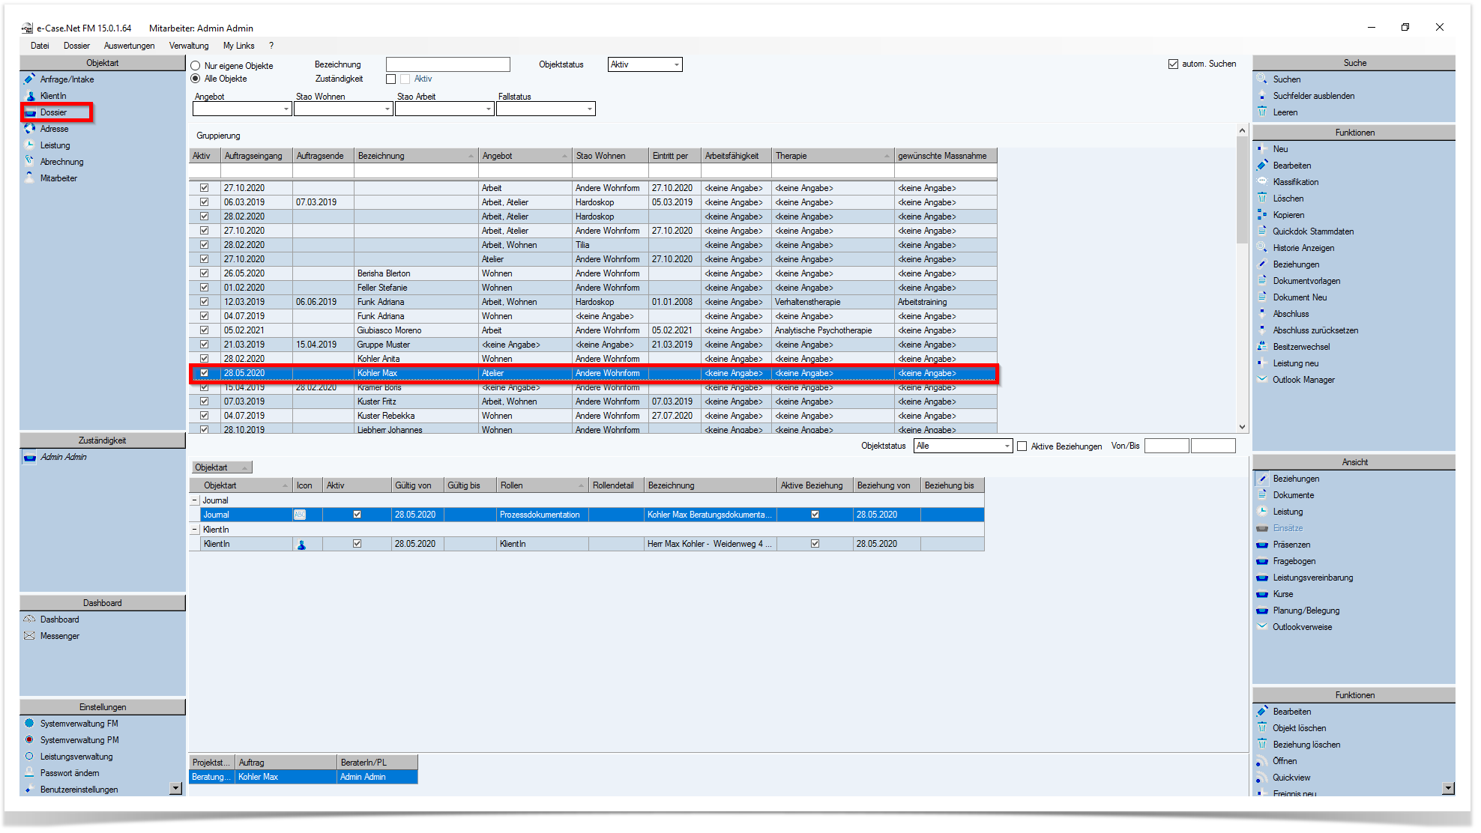Toggle Aktiv checkbox in Journal row
Screen dimensions: 1481x833
click(x=357, y=515)
